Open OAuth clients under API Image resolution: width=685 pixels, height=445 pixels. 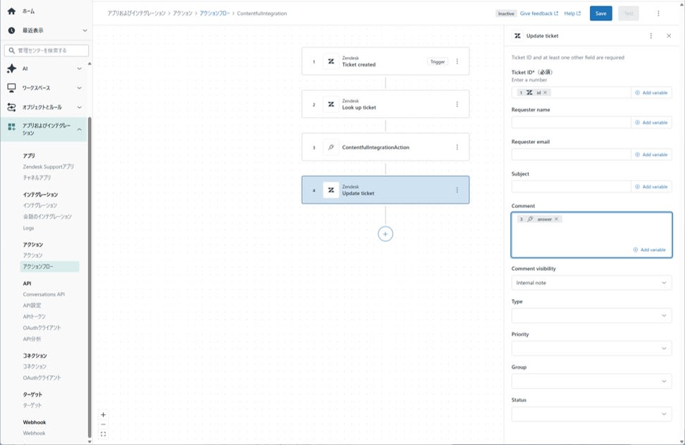click(42, 328)
